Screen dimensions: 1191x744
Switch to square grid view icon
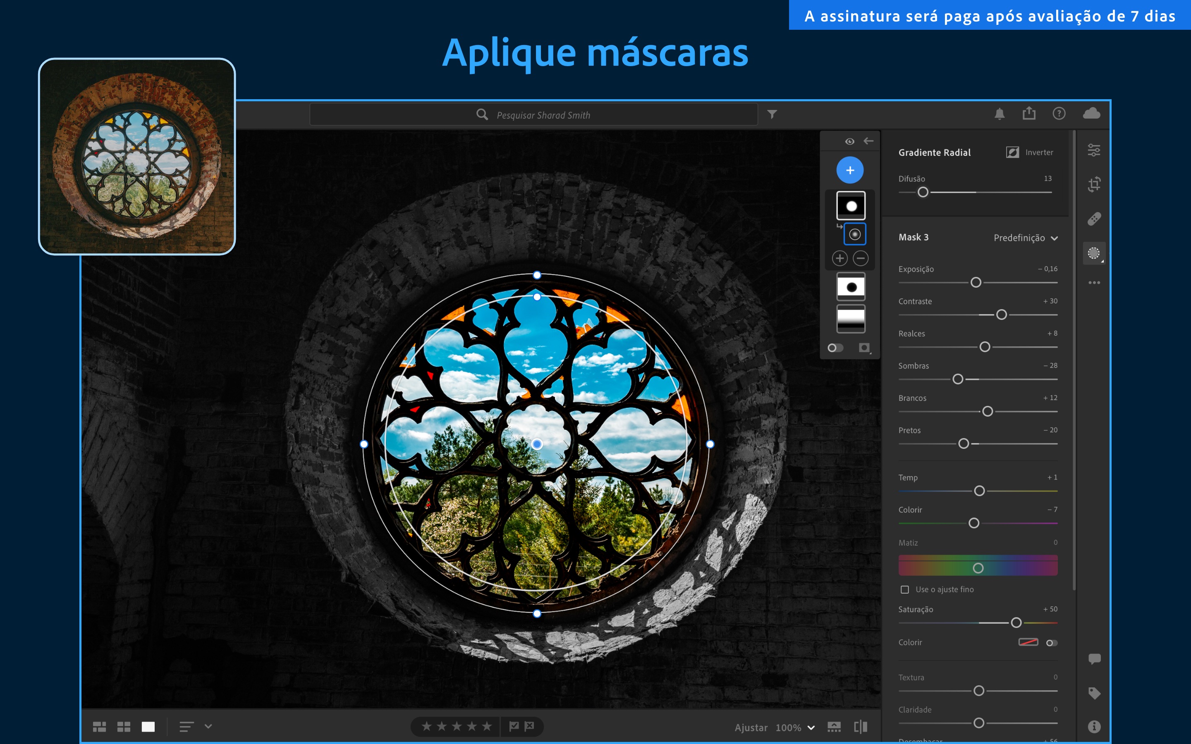[x=124, y=727]
